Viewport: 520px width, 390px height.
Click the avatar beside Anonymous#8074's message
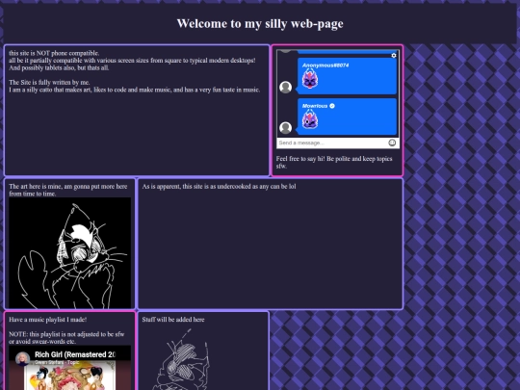(x=286, y=88)
